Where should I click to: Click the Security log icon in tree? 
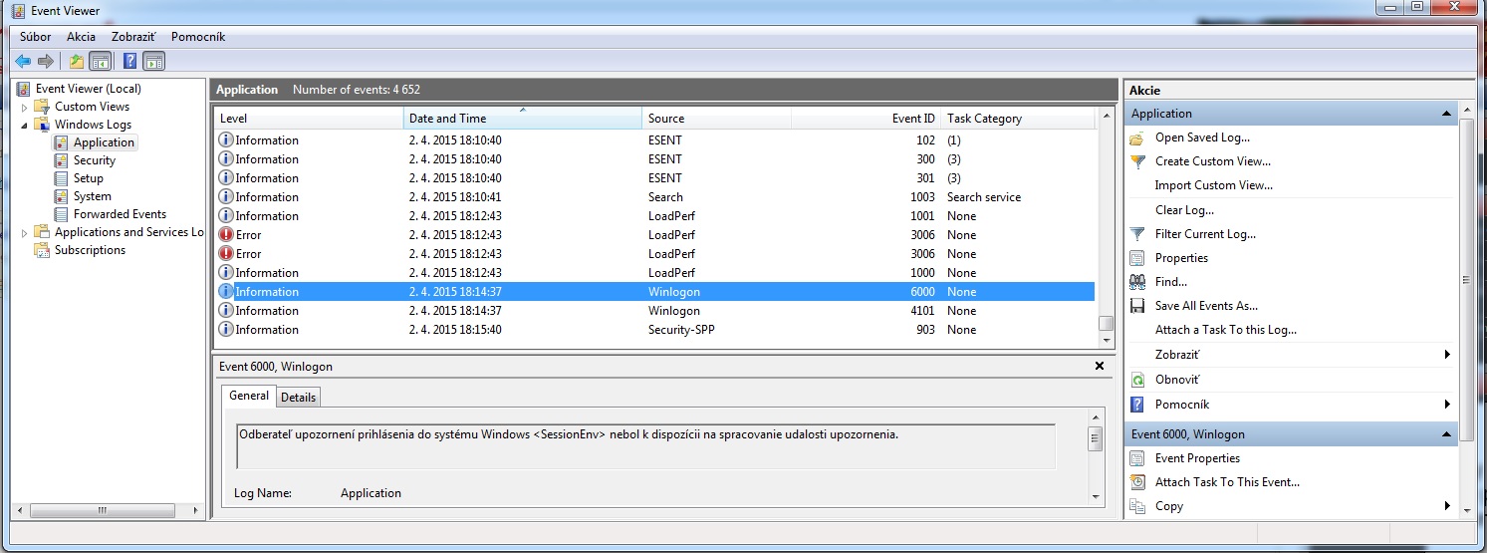(62, 160)
